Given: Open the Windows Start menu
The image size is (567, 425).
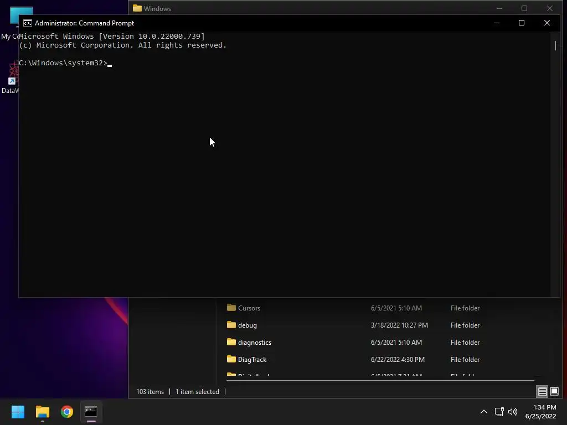Looking at the screenshot, I should click(x=18, y=412).
